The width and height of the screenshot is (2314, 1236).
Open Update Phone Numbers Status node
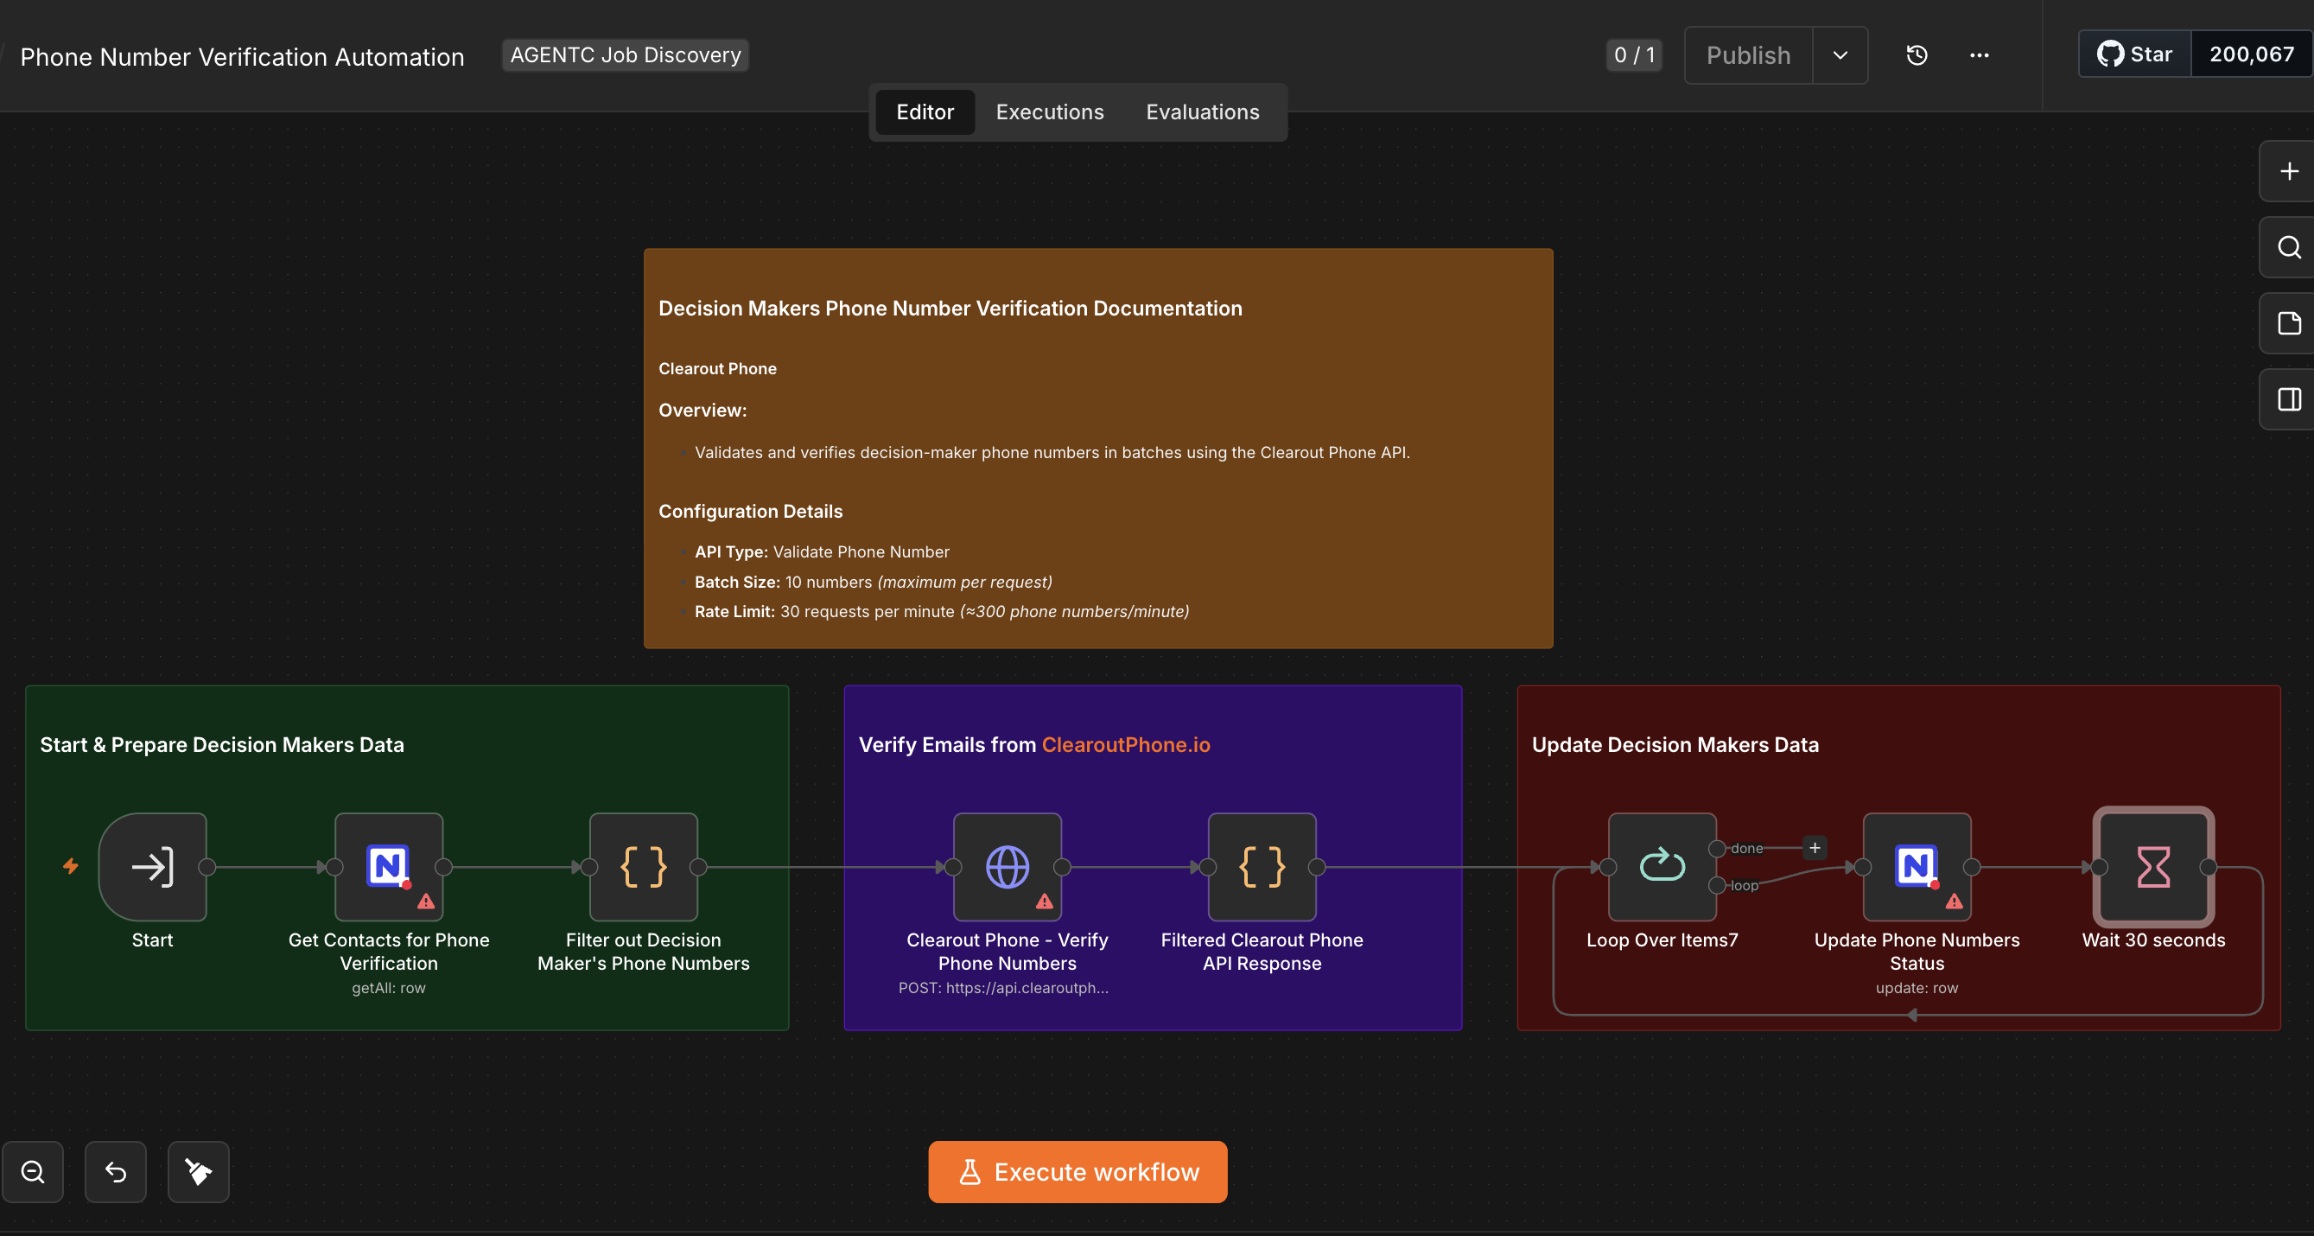tap(1917, 867)
